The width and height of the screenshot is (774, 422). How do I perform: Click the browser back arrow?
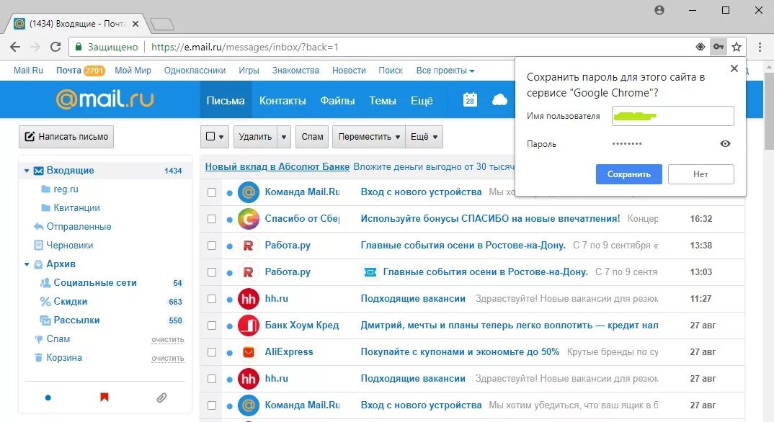15,47
